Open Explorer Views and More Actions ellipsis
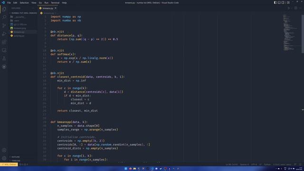 (x=33, y=8)
